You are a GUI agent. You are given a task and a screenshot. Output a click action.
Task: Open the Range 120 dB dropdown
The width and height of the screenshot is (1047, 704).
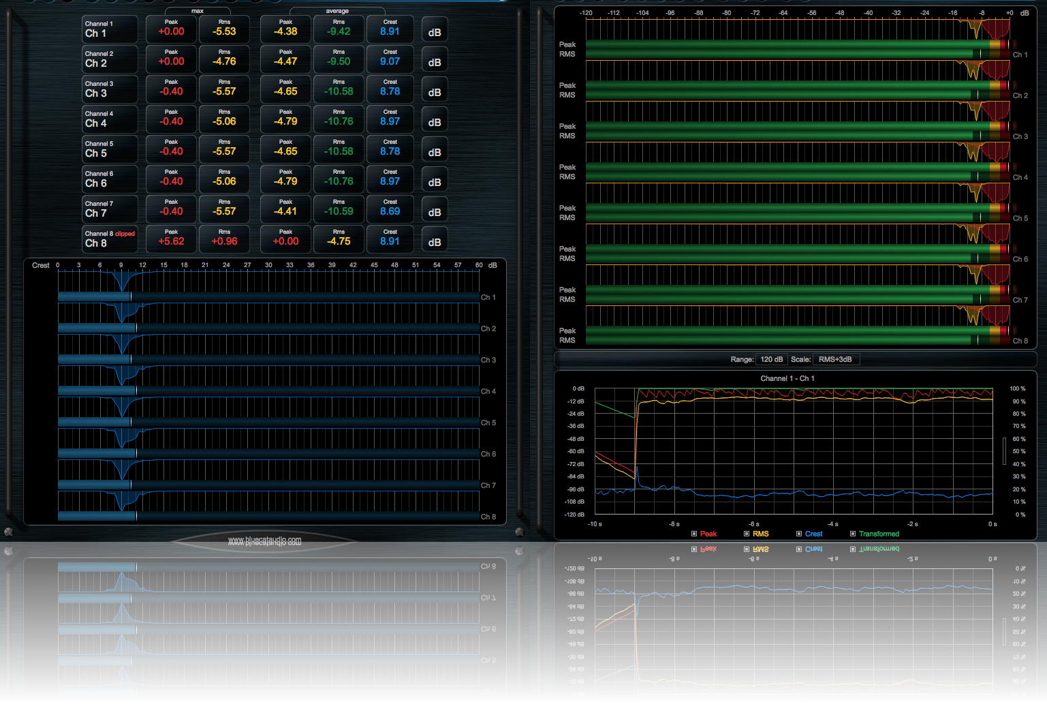coord(771,359)
